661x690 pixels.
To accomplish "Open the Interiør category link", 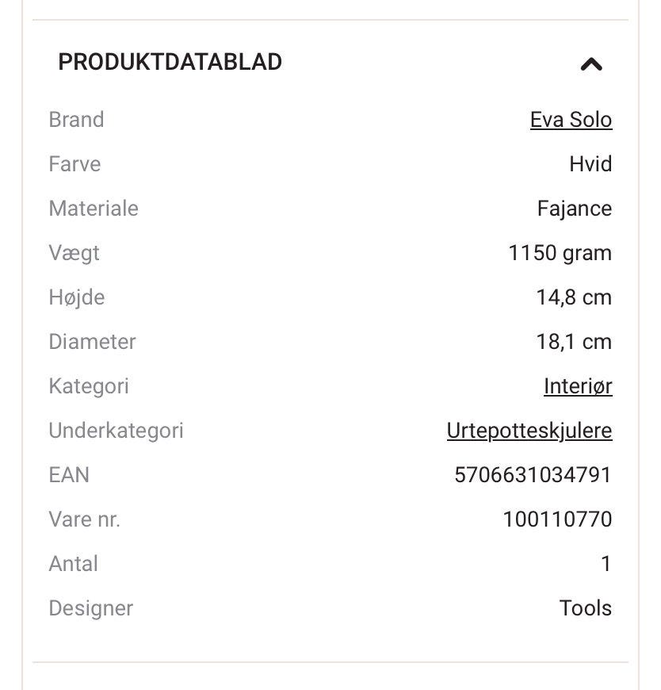I will [578, 386].
